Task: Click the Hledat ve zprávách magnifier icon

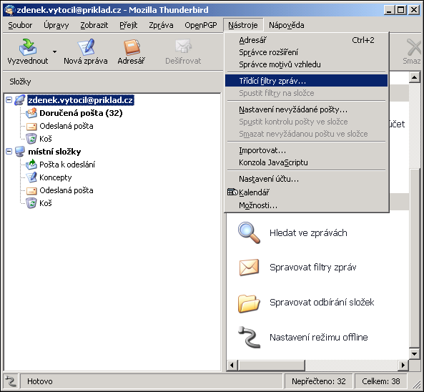Action: 249,232
